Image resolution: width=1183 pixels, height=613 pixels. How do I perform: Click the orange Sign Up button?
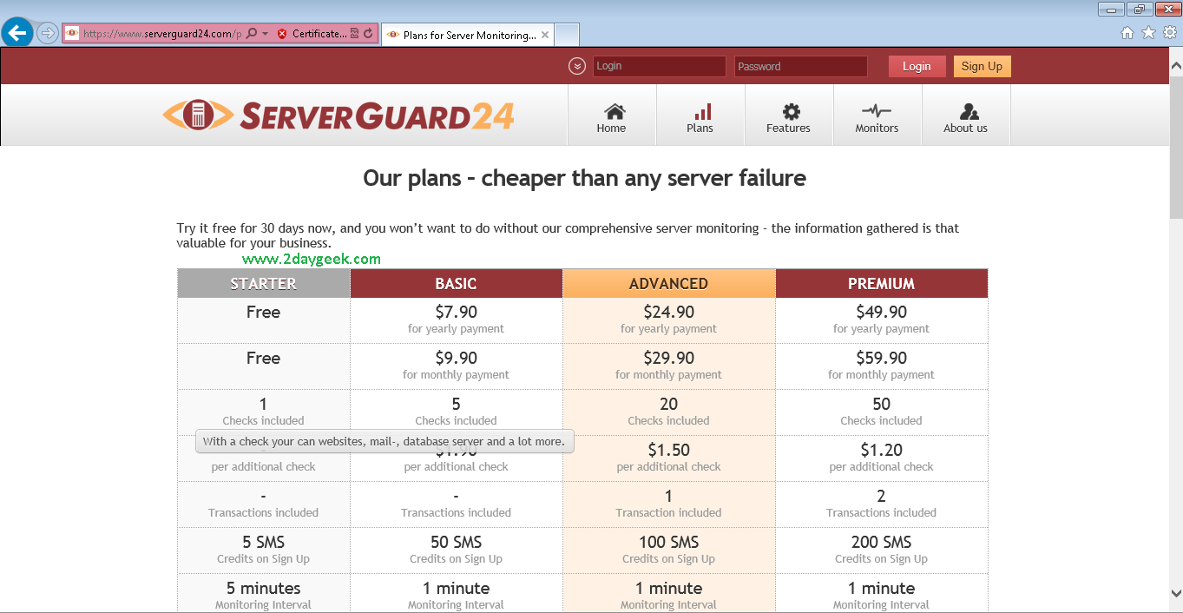pyautogui.click(x=982, y=66)
